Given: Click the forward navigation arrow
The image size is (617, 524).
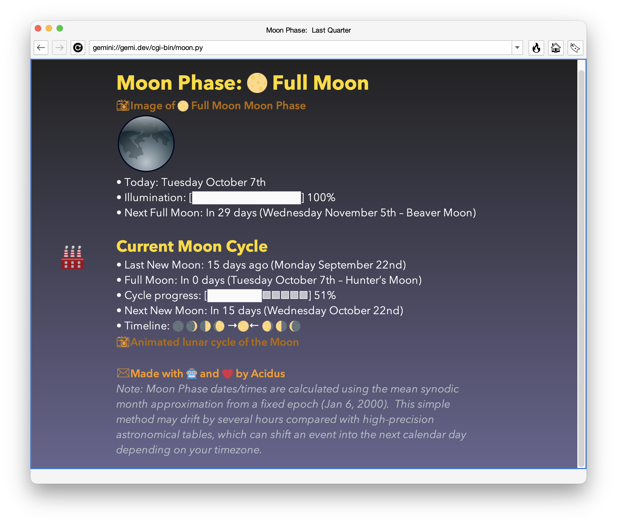Looking at the screenshot, I should coord(59,48).
